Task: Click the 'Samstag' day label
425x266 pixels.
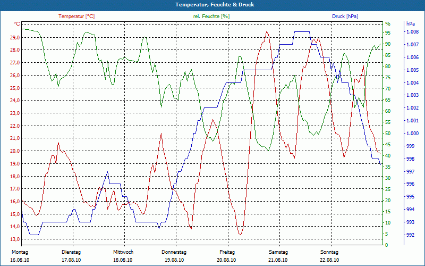Action: 278,252
